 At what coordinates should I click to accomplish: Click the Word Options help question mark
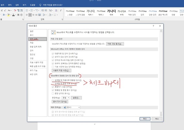(153, 26)
